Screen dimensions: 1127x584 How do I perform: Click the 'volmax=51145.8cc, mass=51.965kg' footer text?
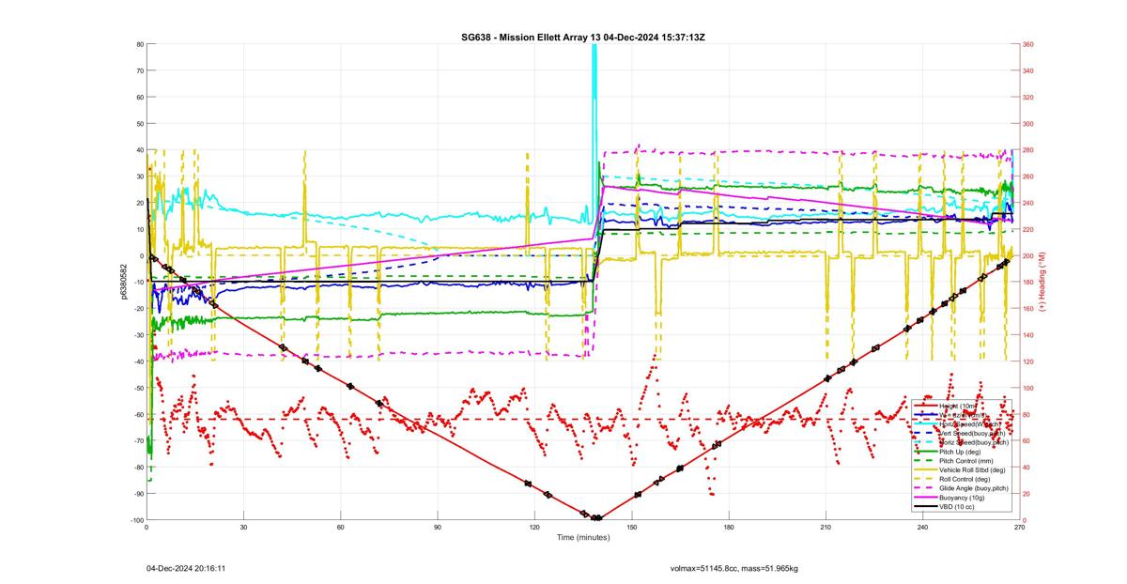click(x=733, y=568)
